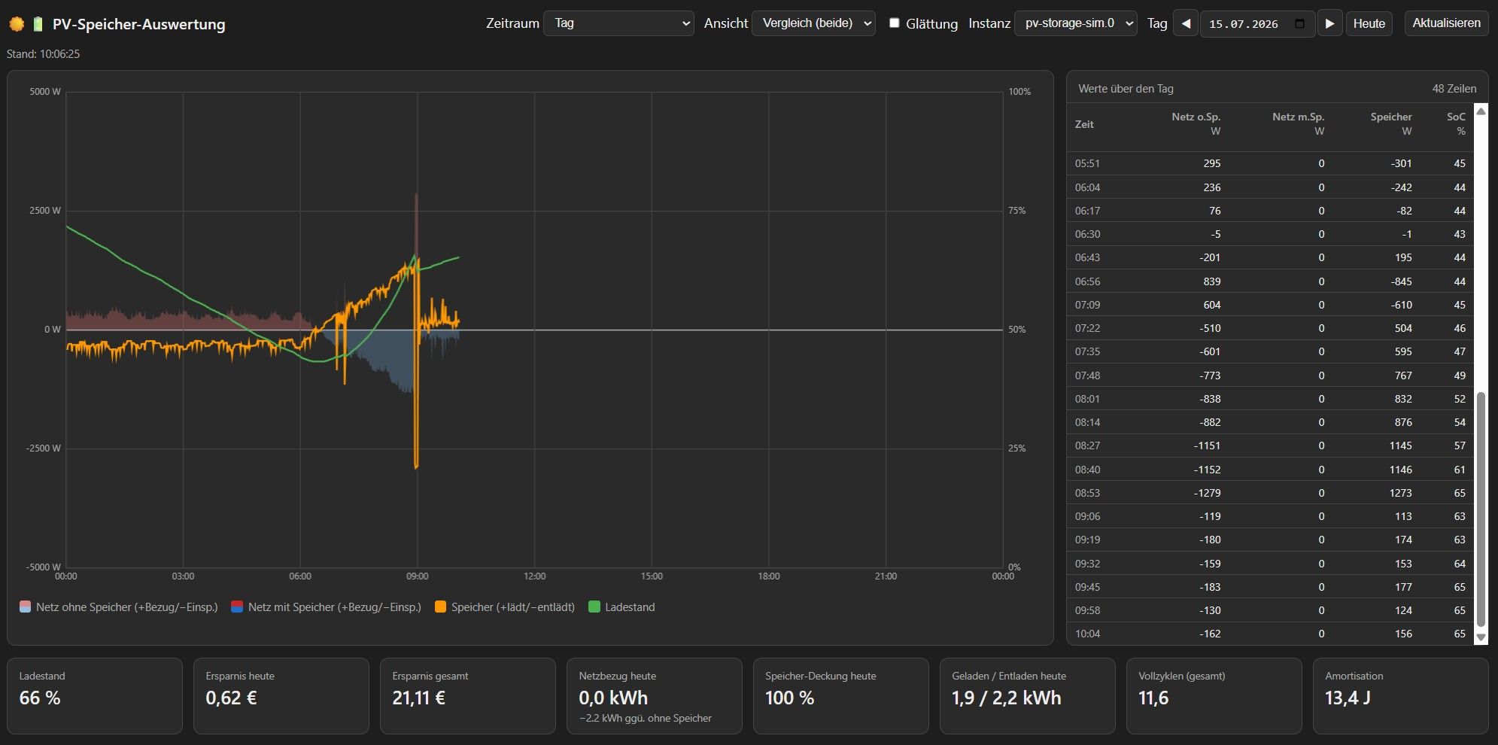Viewport: 1498px width, 745px height.
Task: Go to previous day with left arrow
Action: (1186, 23)
